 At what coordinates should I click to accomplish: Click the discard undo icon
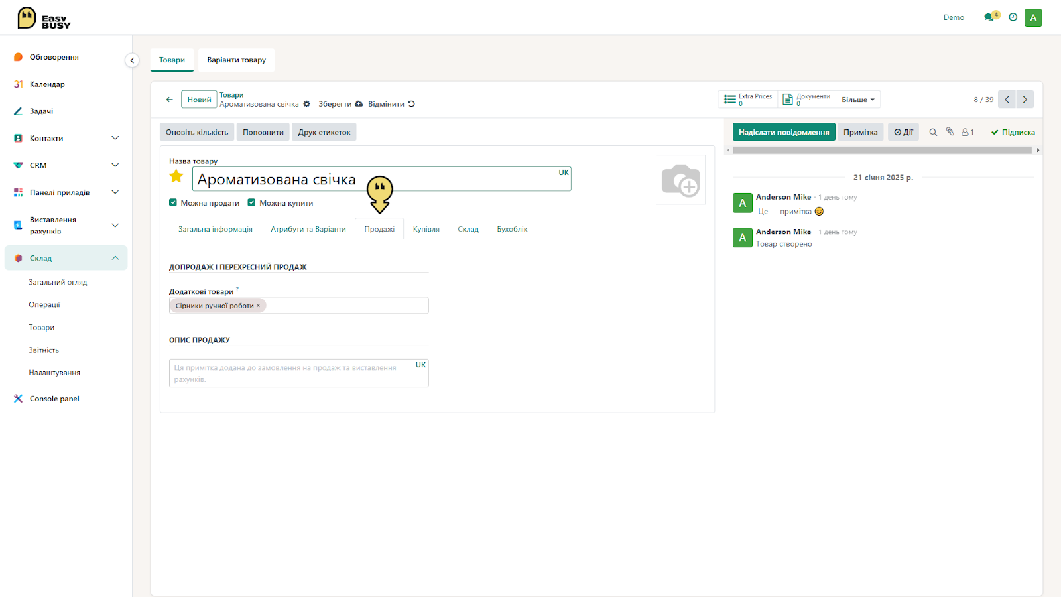click(411, 104)
